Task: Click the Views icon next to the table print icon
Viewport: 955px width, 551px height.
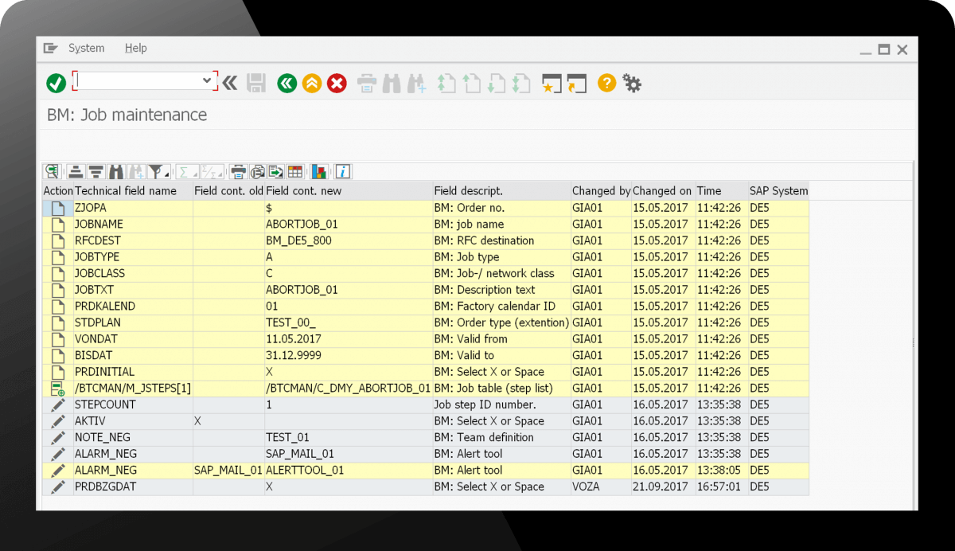Action: coord(257,171)
